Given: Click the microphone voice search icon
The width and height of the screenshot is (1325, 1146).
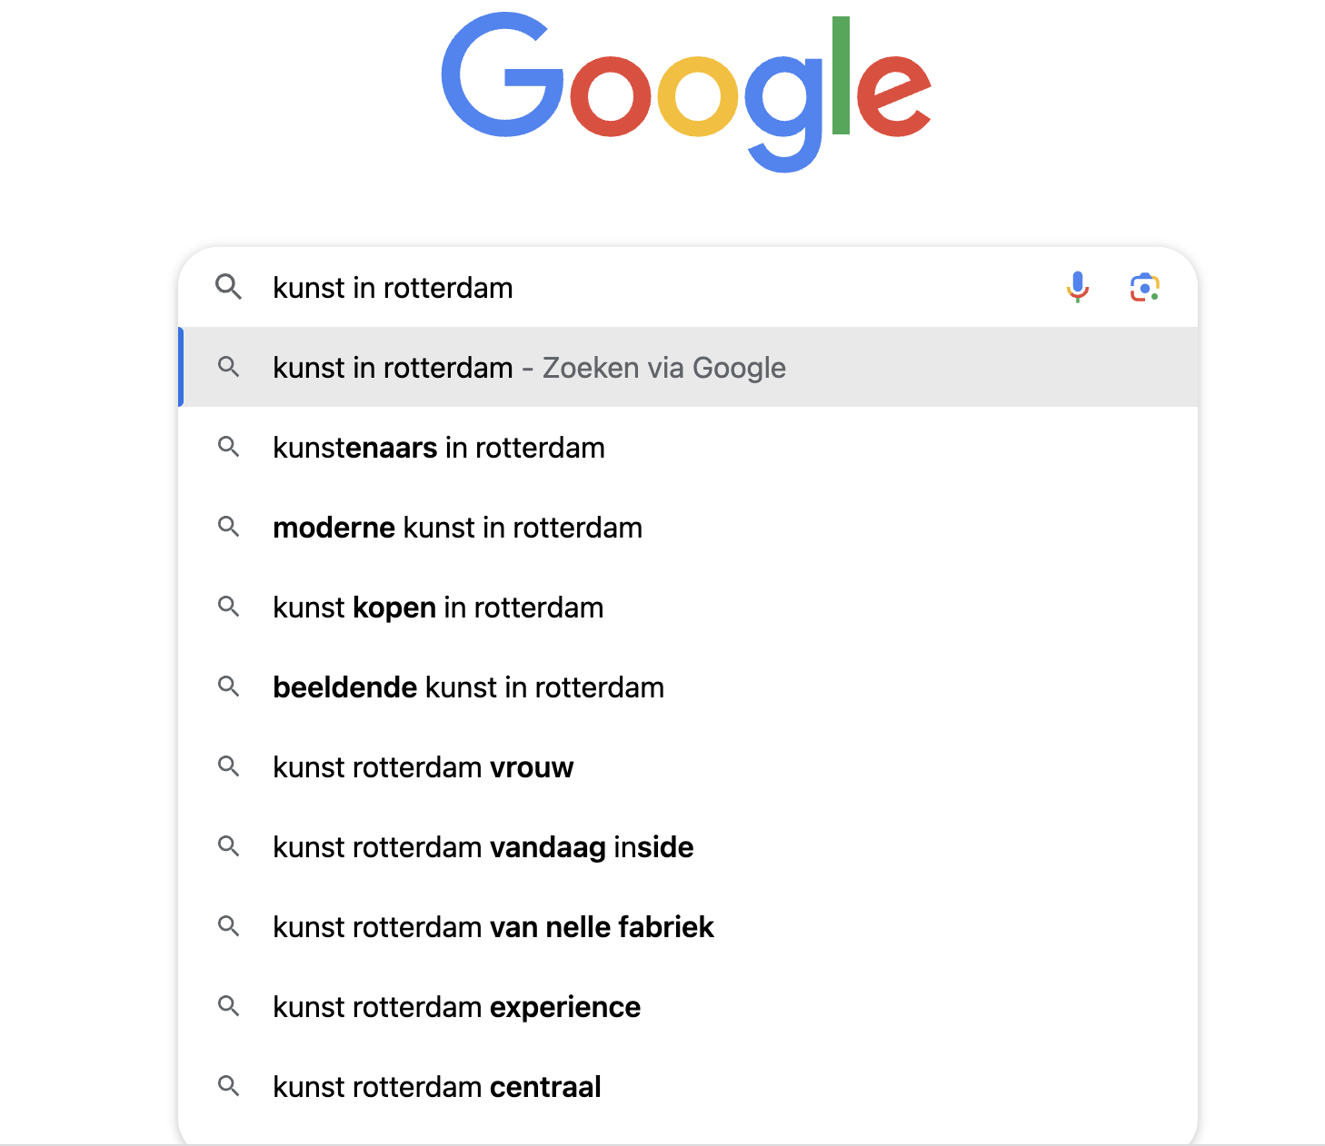Looking at the screenshot, I should point(1078,287).
